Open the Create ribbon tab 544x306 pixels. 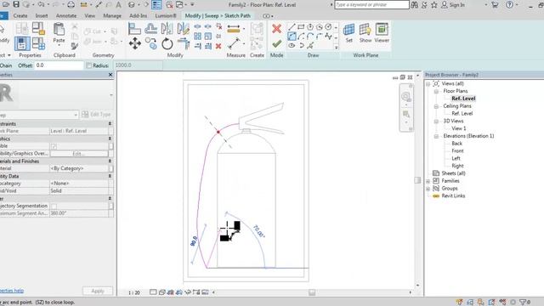pos(20,15)
